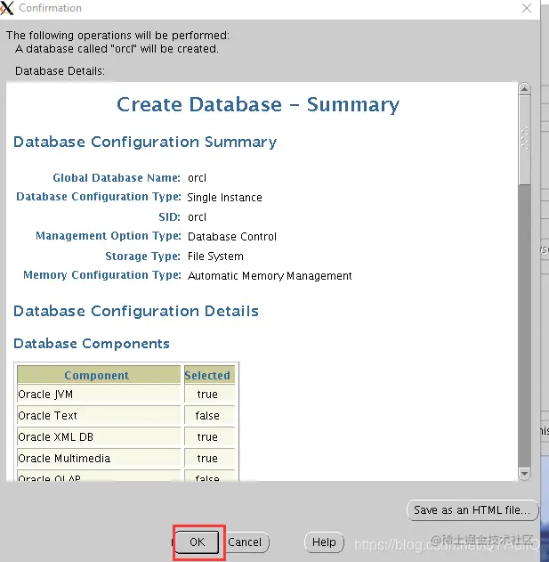Viewport: 549px width, 562px height.
Task: Click the Create Database - Summary heading
Action: coord(258,105)
